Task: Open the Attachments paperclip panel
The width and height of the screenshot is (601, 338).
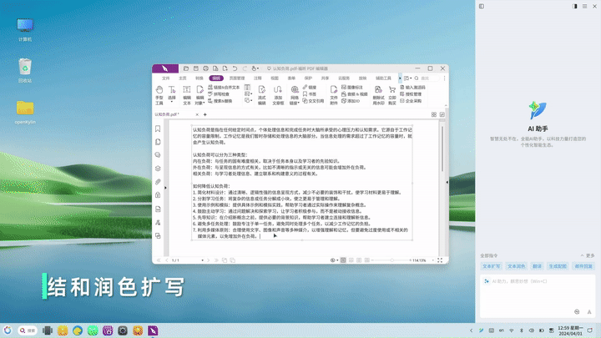Action: click(158, 182)
